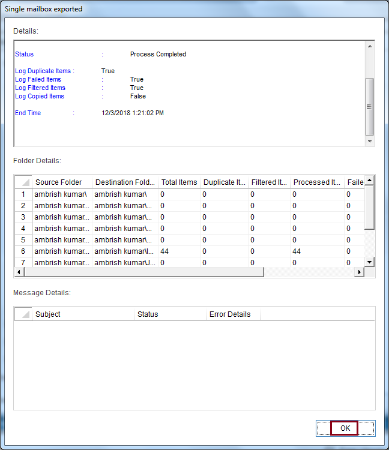Click row 2 Duplicate Items cell

224,206
